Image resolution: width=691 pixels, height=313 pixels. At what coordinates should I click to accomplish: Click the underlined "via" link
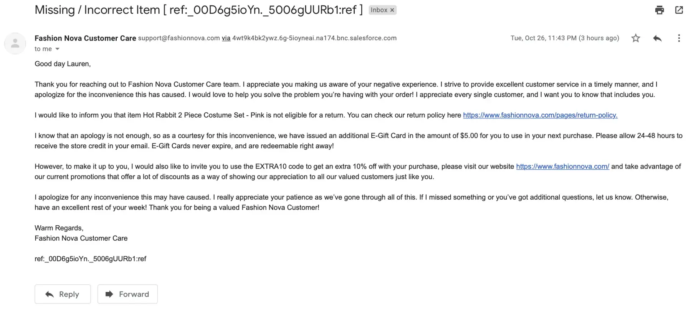(x=226, y=38)
